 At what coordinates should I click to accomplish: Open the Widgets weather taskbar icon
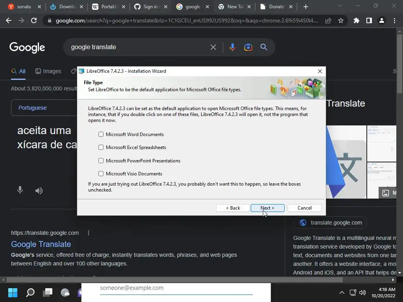click(x=65, y=292)
